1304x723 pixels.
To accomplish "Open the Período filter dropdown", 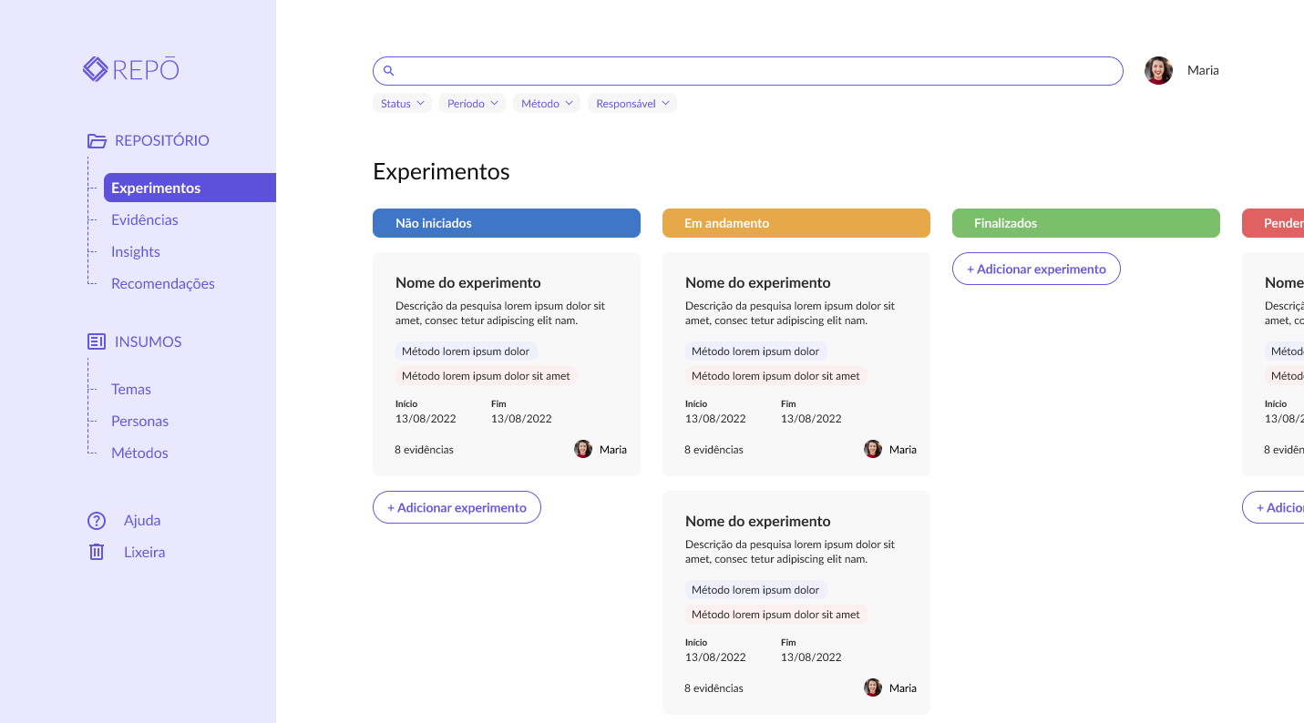I will [x=472, y=104].
